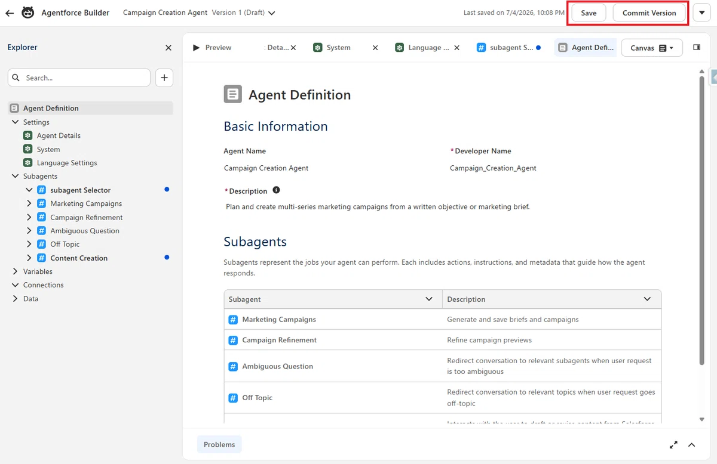Click the Preview play icon
717x464 pixels.
tap(196, 48)
